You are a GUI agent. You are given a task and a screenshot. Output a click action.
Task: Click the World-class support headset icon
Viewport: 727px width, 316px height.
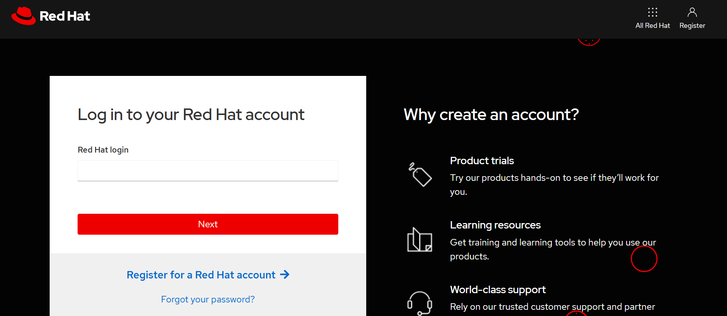tap(419, 303)
